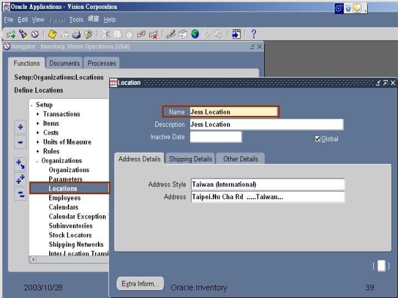This screenshot has height=298, width=398.
Task: Expand the Costs tree node
Action: point(38,133)
